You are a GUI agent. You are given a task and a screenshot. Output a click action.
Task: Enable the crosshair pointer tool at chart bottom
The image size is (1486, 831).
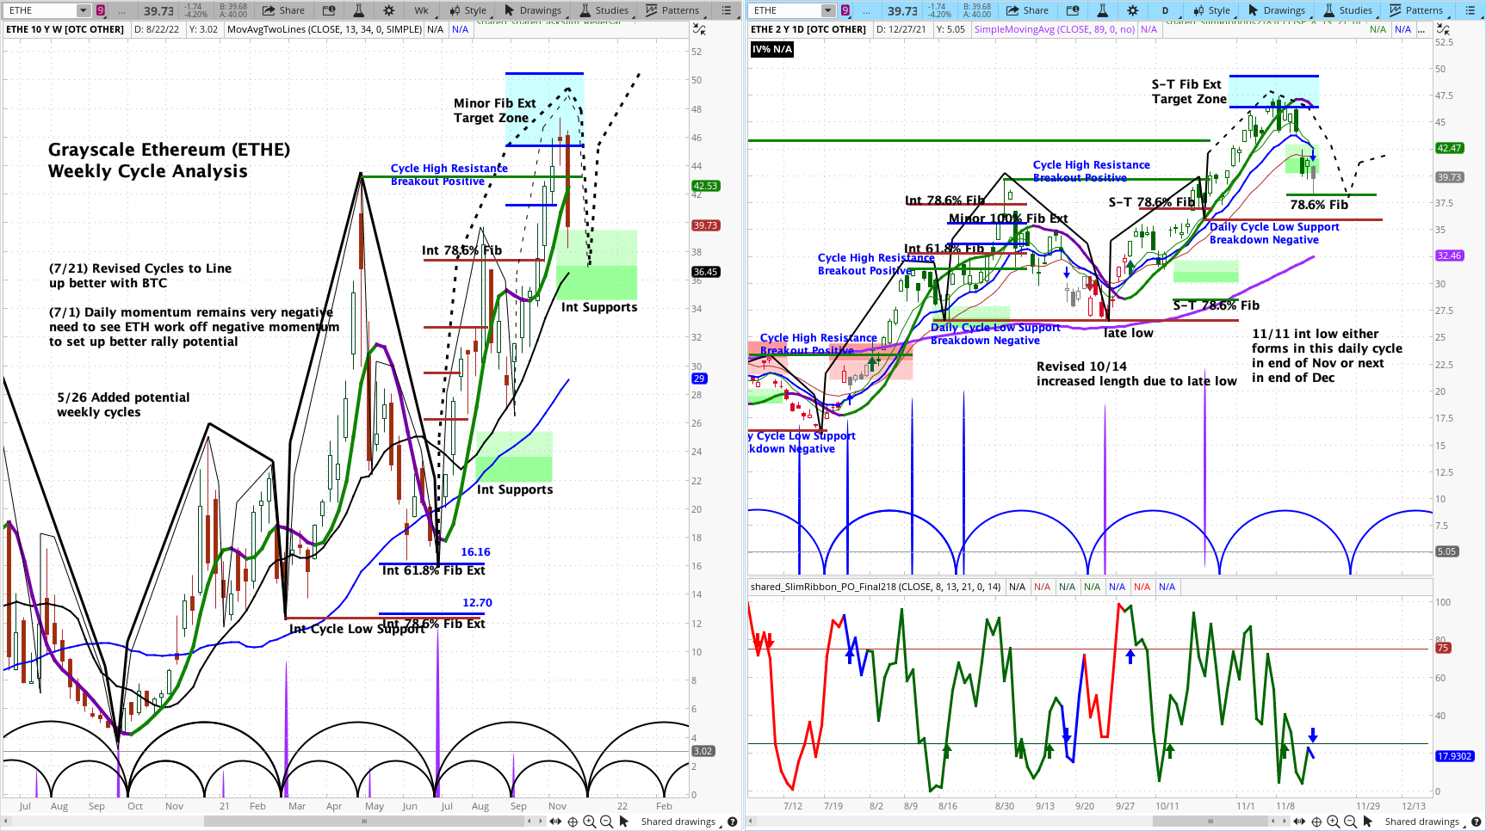pyautogui.click(x=573, y=822)
